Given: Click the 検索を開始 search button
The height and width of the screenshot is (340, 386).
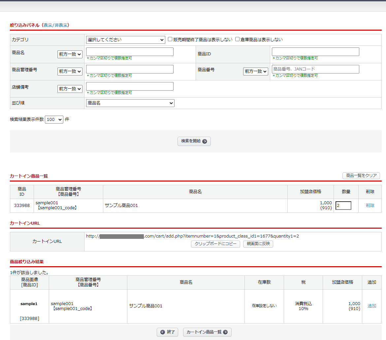Looking at the screenshot, I should [194, 141].
